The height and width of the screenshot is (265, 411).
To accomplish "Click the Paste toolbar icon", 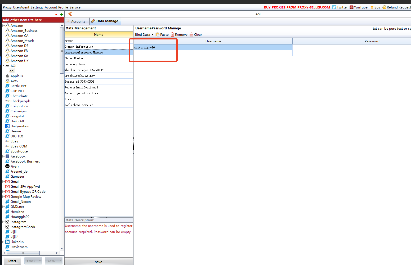I will pos(158,35).
